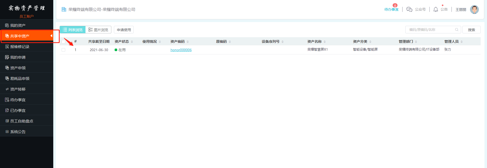Switch to 图片浏览 view tab
Image resolution: width=487 pixels, height=168 pixels.
click(x=98, y=30)
